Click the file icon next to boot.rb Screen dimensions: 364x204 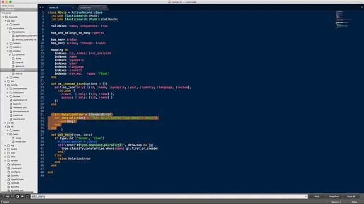(x=11, y=104)
